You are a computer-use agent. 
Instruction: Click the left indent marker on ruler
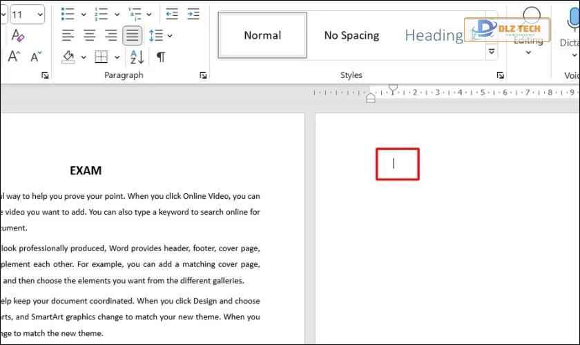tap(371, 98)
